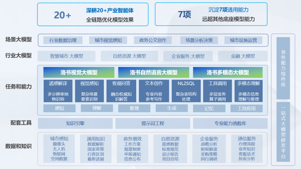Select the 推理 ability box
Viewport: 301px width, 169px height.
pos(134,109)
